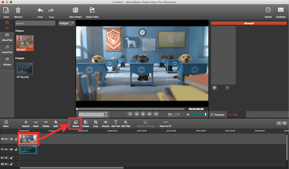Send Feedback via envelope icon
This screenshot has height=169, width=289.
coord(281,10)
